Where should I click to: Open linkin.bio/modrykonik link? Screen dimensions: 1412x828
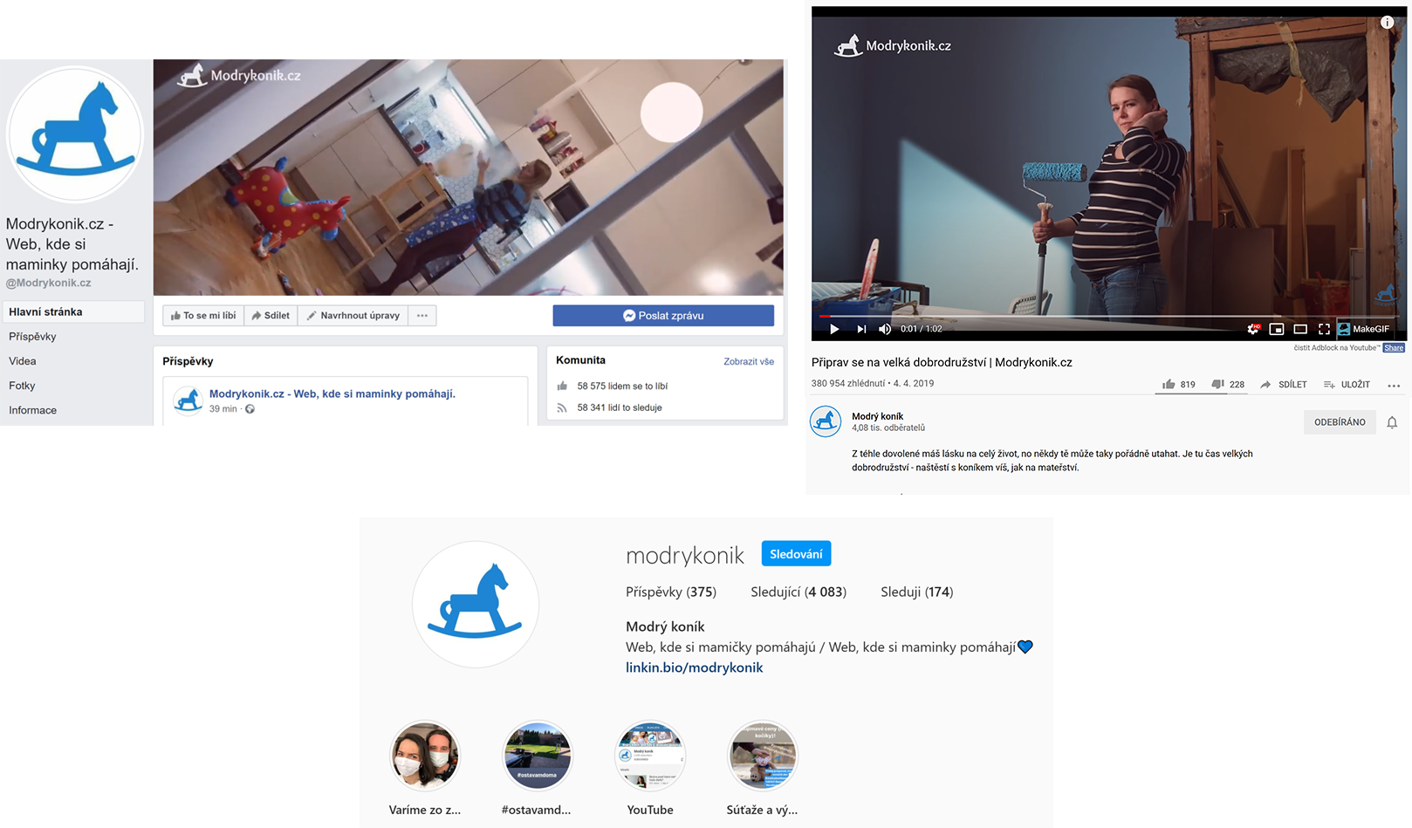tap(695, 667)
